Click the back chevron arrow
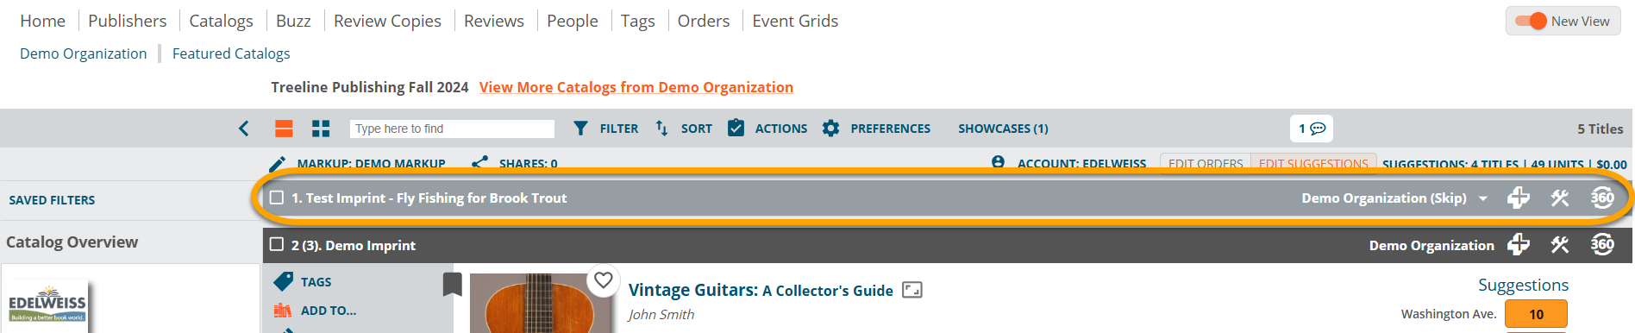This screenshot has width=1635, height=333. point(244,129)
